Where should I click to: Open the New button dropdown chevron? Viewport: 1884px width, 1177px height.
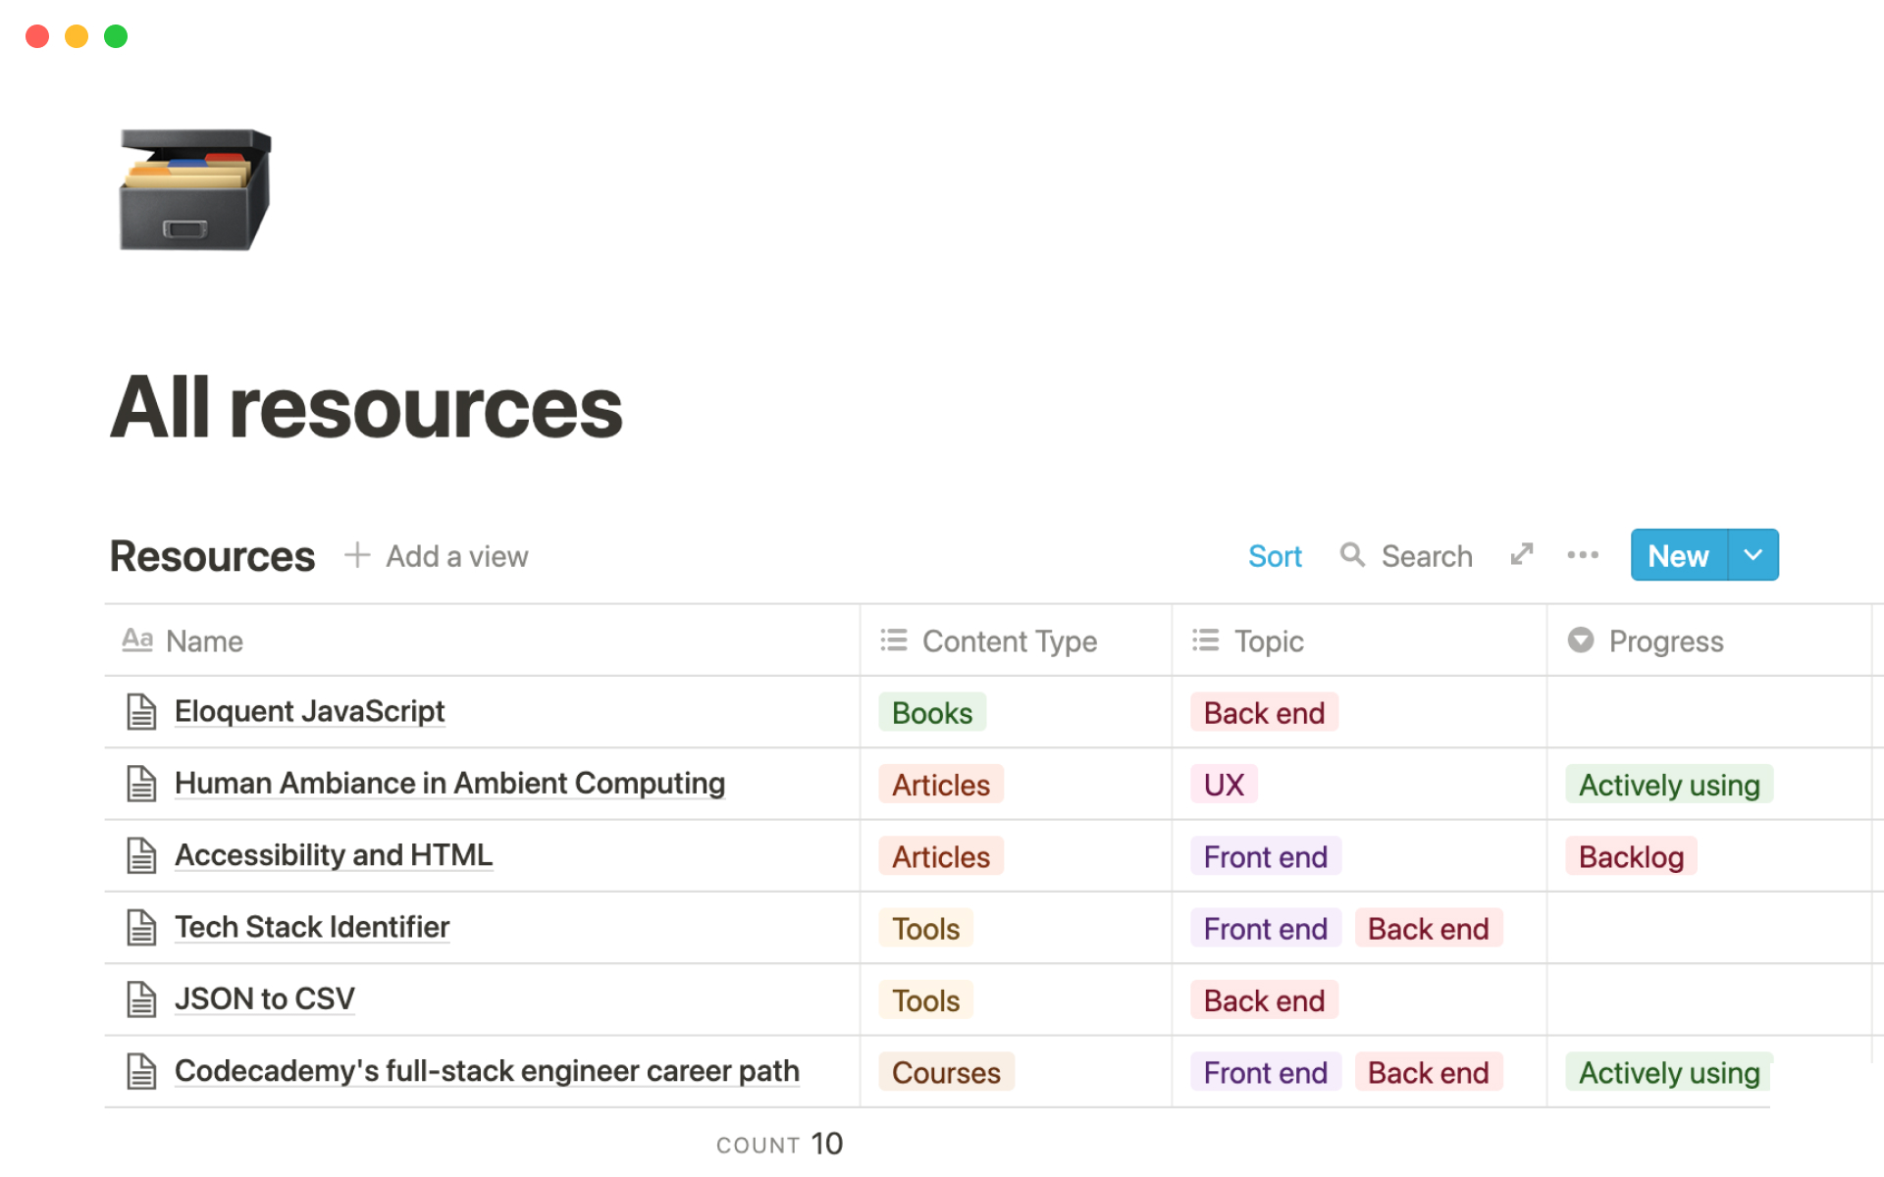(x=1753, y=554)
